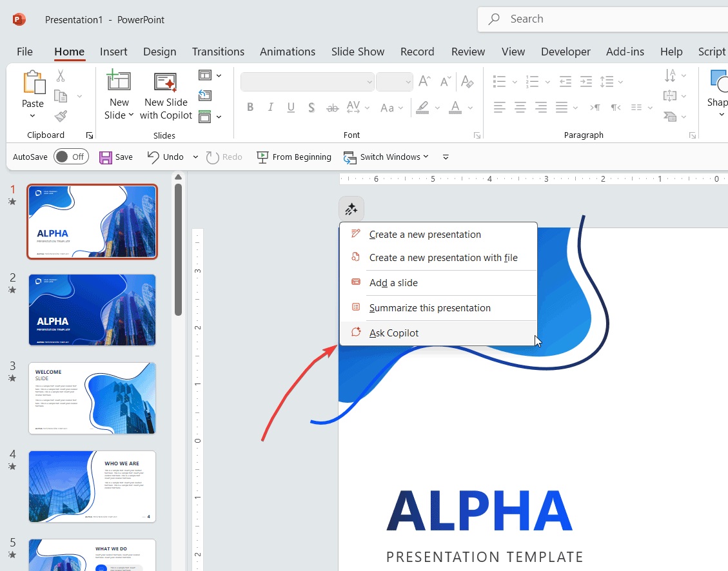The width and height of the screenshot is (728, 571).
Task: Select the Format Painter tool
Action: pos(60,116)
